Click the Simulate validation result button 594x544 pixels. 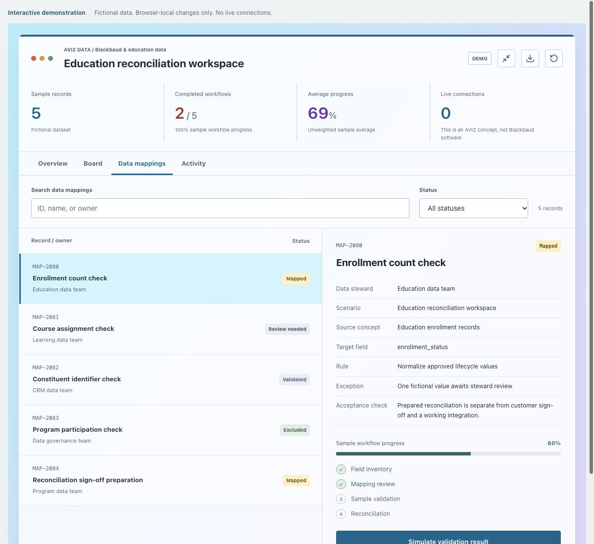click(x=448, y=538)
